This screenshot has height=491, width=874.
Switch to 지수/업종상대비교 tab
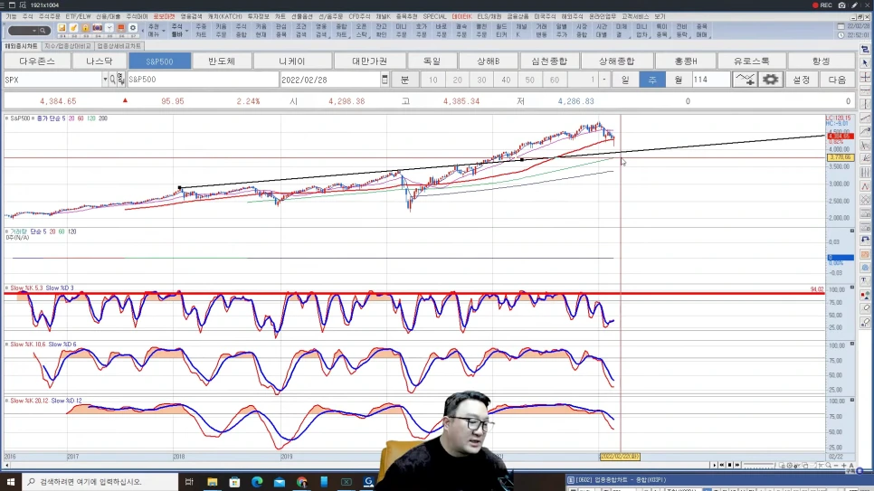pos(68,46)
